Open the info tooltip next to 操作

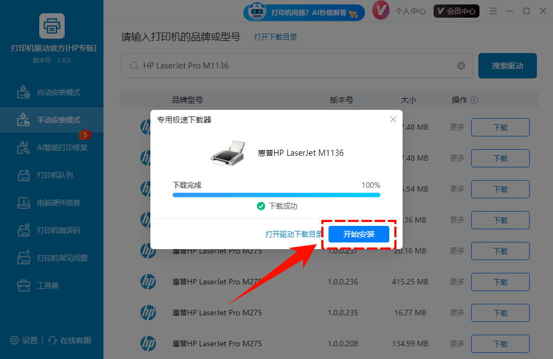[x=473, y=100]
